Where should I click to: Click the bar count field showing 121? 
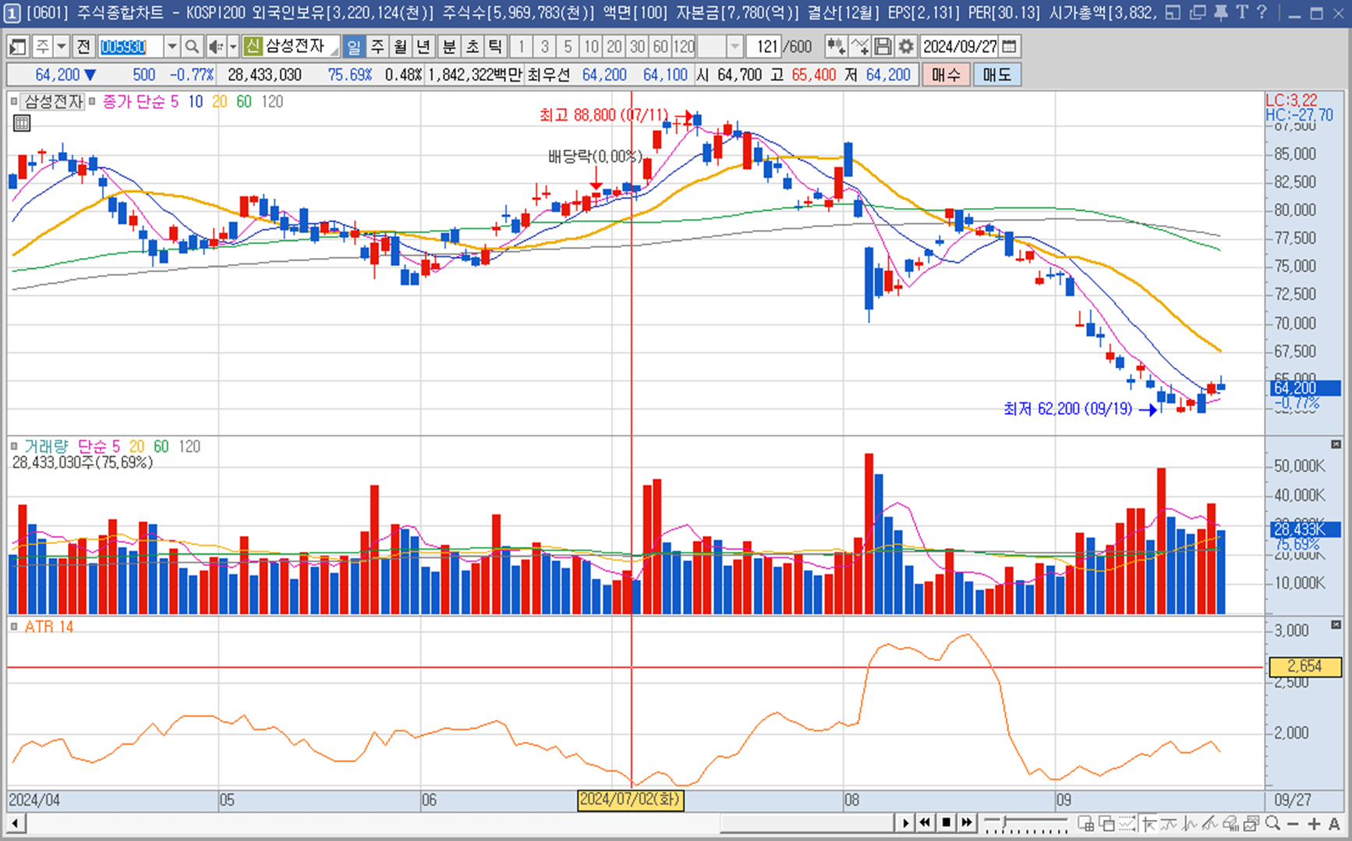(765, 47)
